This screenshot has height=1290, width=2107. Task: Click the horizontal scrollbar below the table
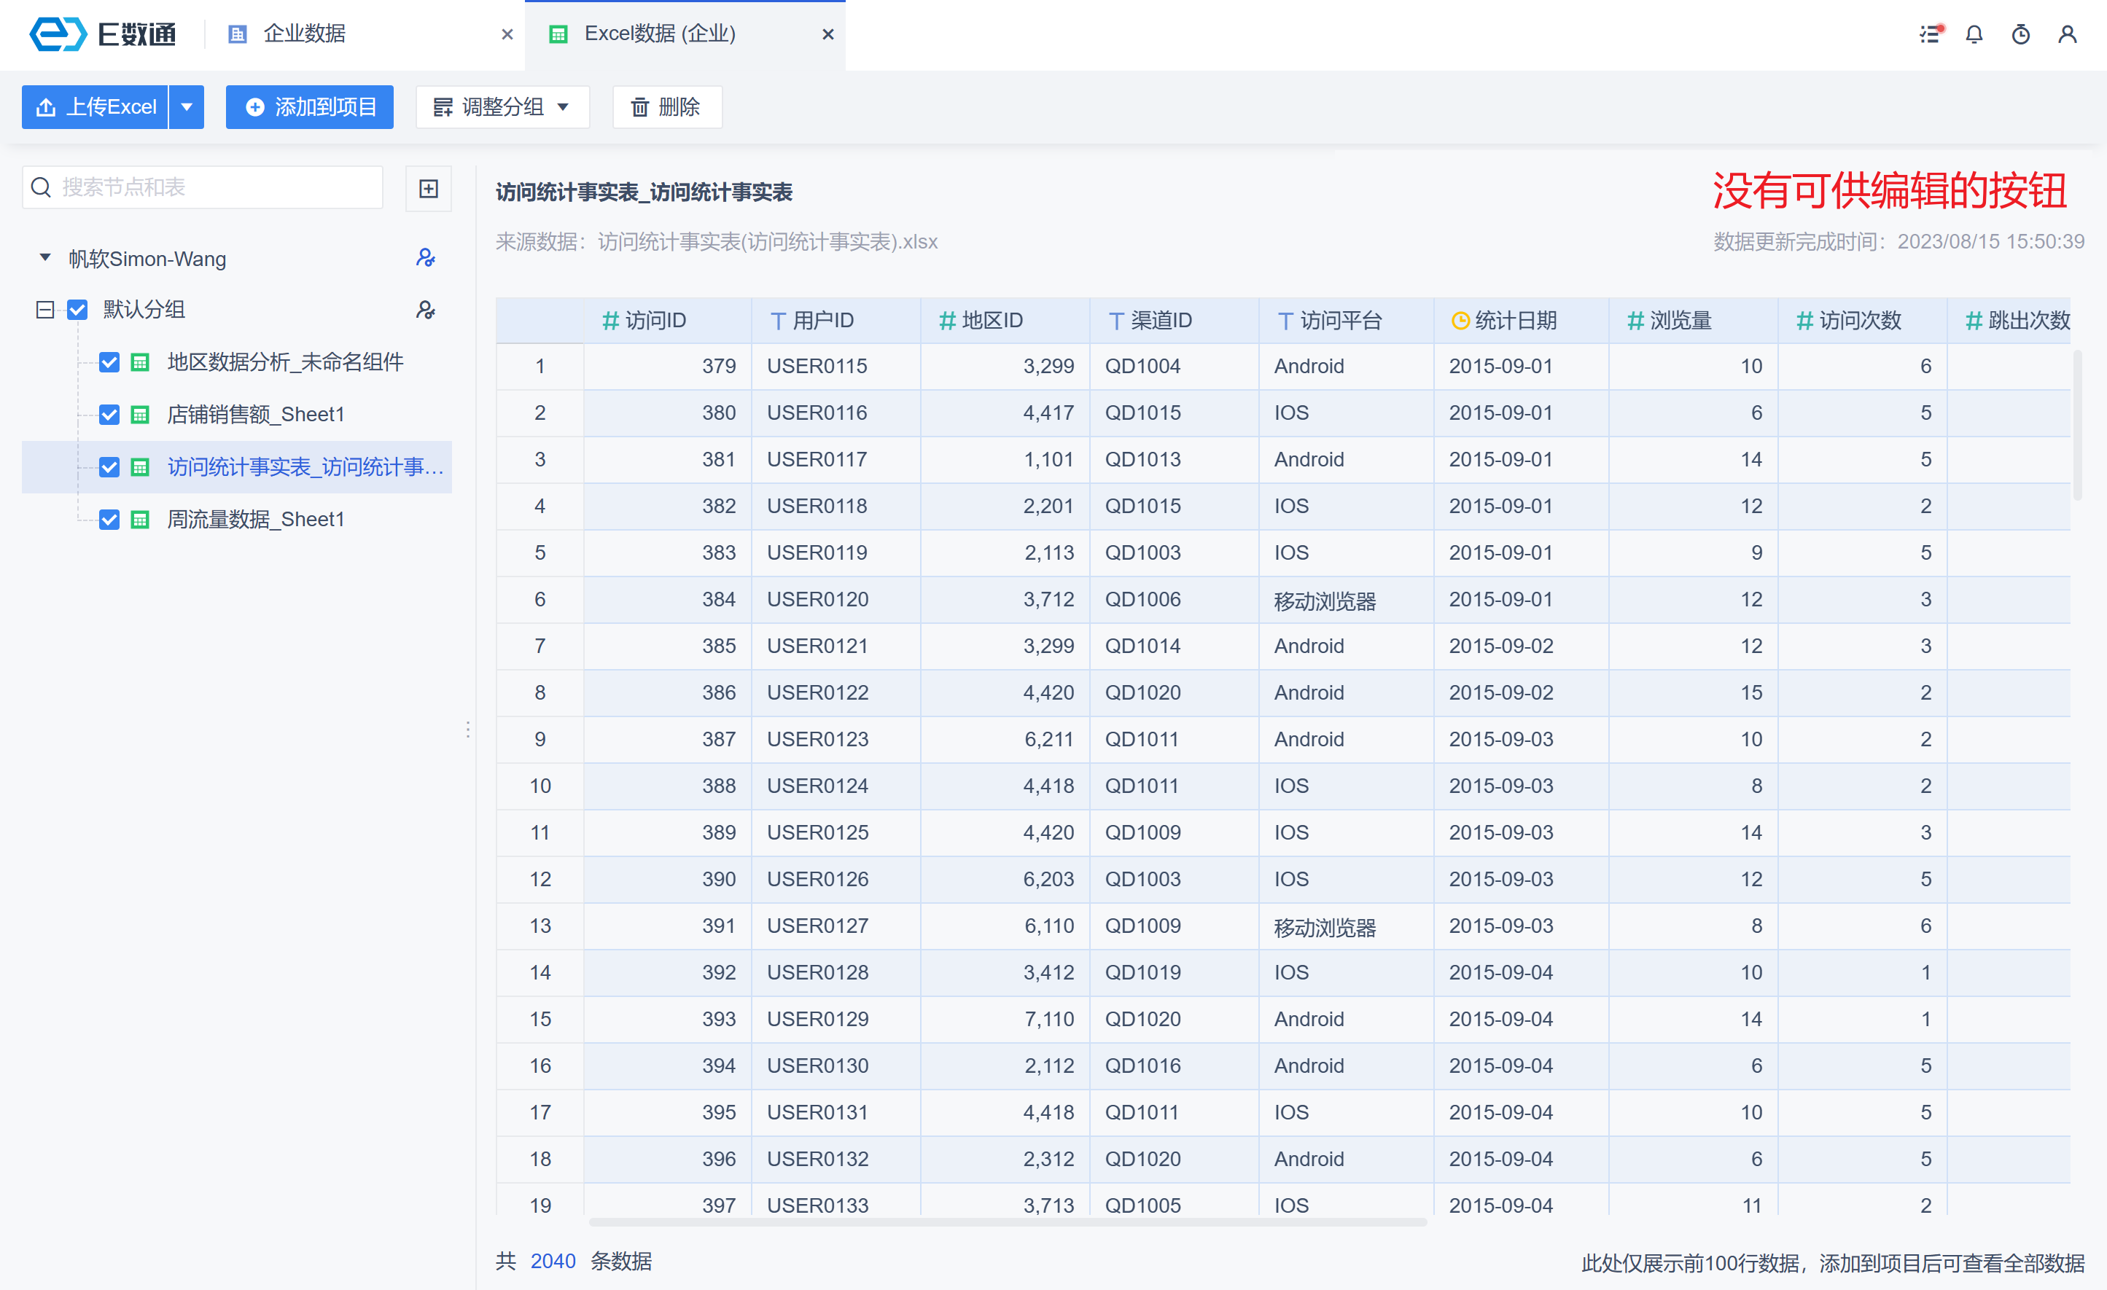1008,1222
